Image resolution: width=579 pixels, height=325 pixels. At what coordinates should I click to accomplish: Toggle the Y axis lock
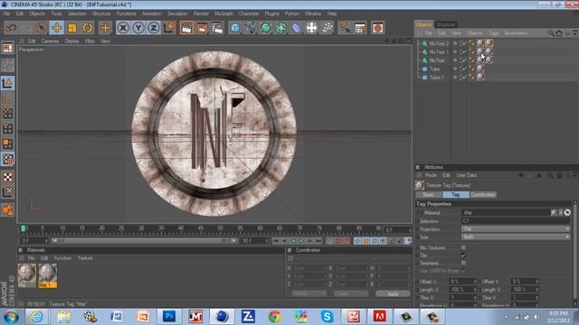coord(138,28)
